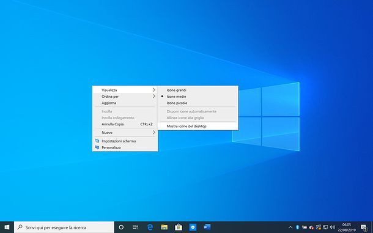The image size is (373, 233).
Task: Open Personalizza from the context menu
Action: [x=125, y=147]
